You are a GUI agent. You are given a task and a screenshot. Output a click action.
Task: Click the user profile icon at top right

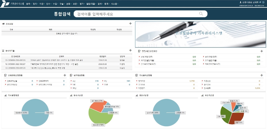click(x=241, y=2)
